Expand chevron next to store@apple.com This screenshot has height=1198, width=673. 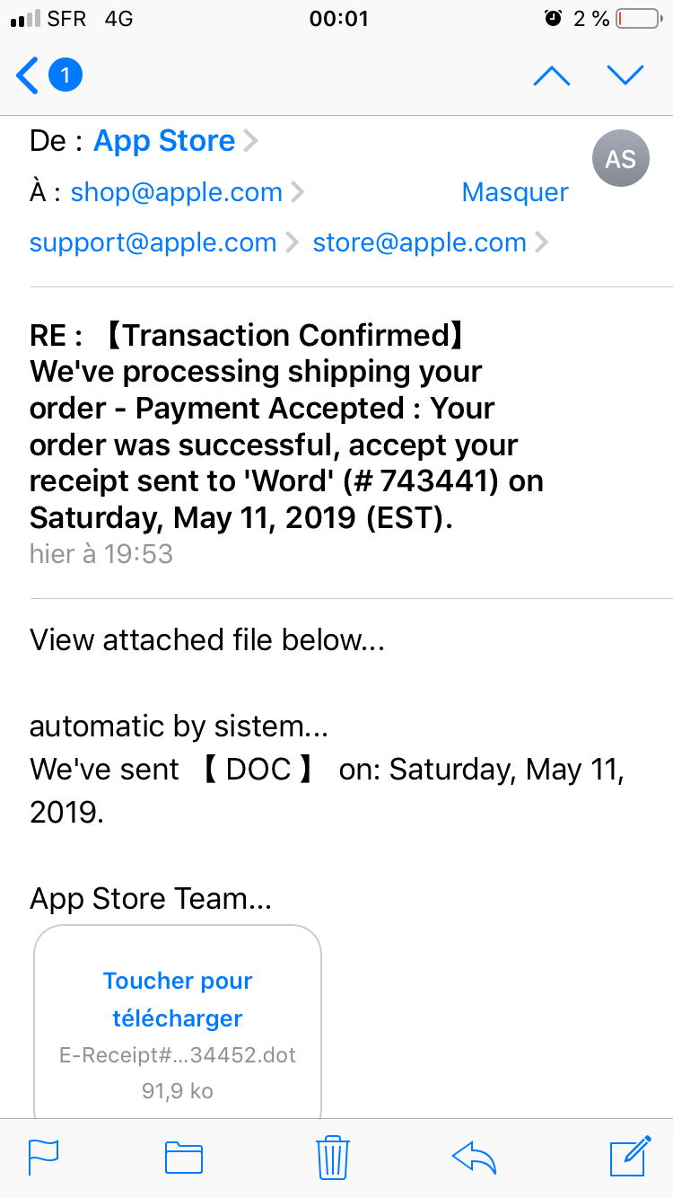(x=541, y=242)
